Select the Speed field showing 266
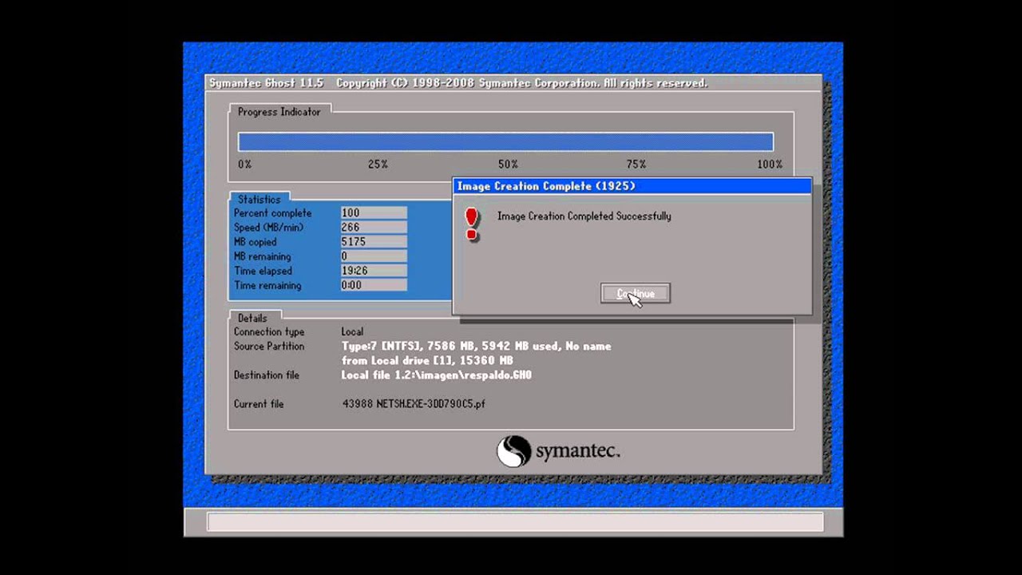1022x575 pixels. [x=373, y=227]
